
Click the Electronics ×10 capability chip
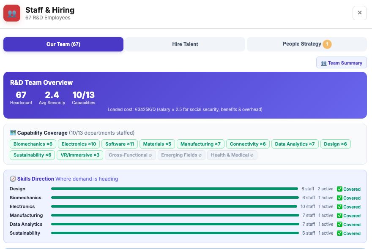coord(79,144)
